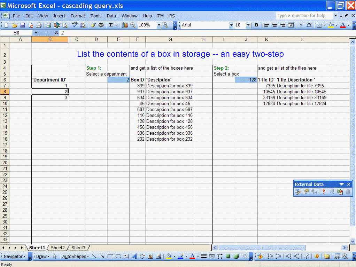Image resolution: width=356 pixels, height=267 pixels.
Task: Toggle Center alignment button
Action: click(x=275, y=25)
